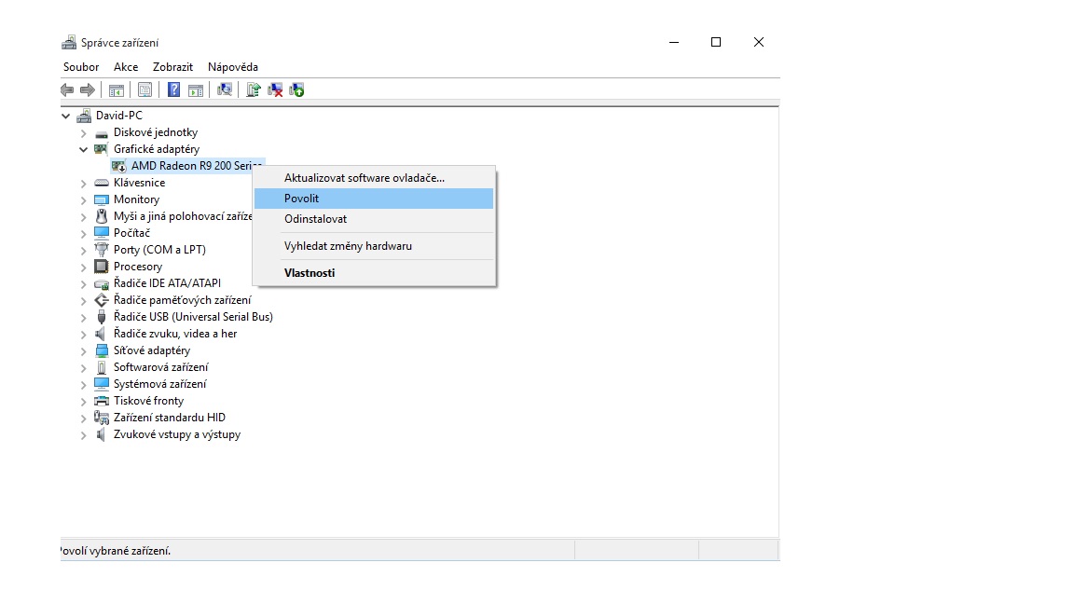Open the Properties toolbar icon
This screenshot has height=604, width=1074.
145,89
